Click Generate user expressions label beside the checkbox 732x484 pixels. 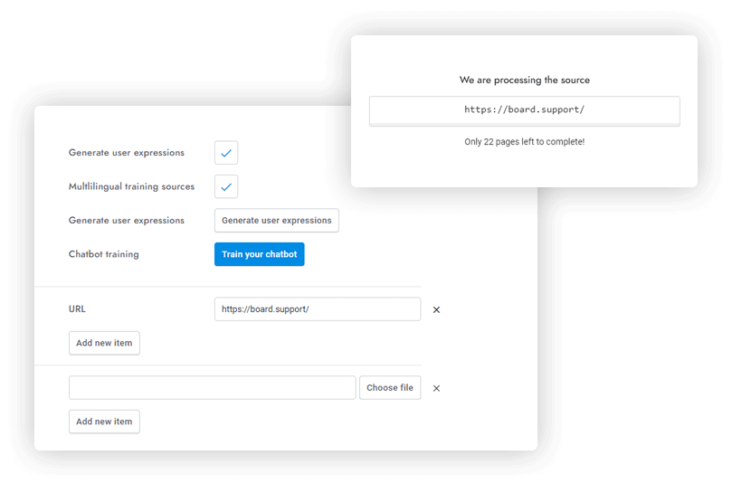127,153
